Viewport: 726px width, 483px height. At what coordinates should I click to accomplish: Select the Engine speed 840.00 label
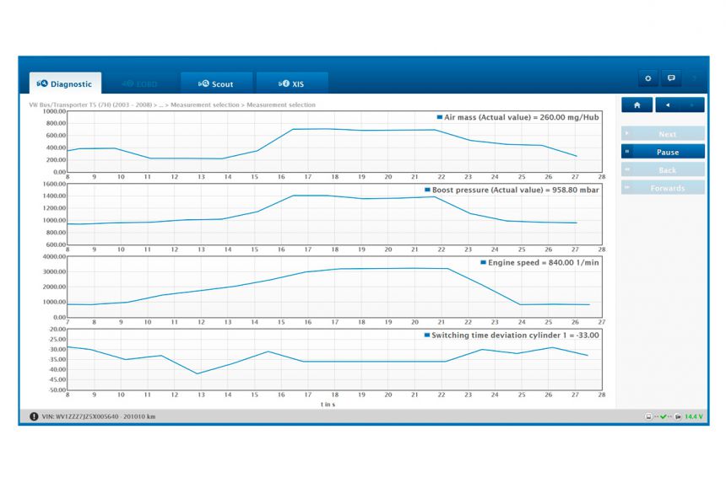point(543,262)
